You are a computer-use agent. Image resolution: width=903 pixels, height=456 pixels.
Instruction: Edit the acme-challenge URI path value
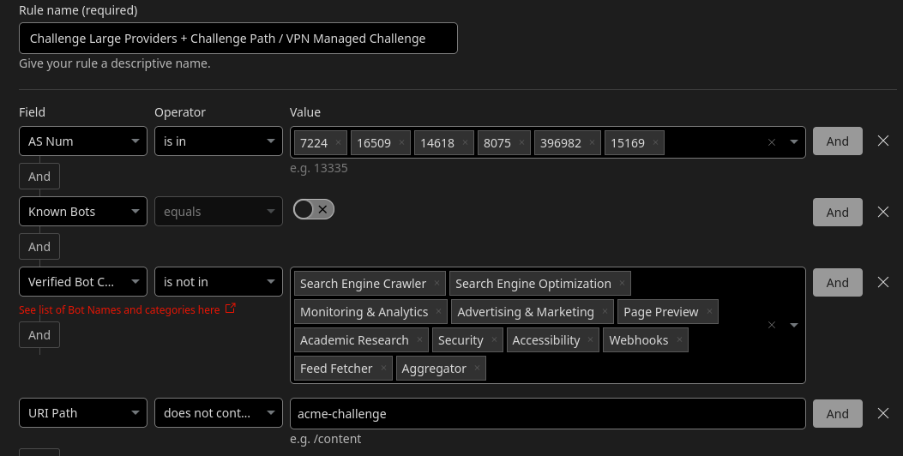pyautogui.click(x=548, y=413)
